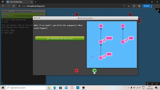Click the taskbar search box
160x90 pixels.
[26, 88]
